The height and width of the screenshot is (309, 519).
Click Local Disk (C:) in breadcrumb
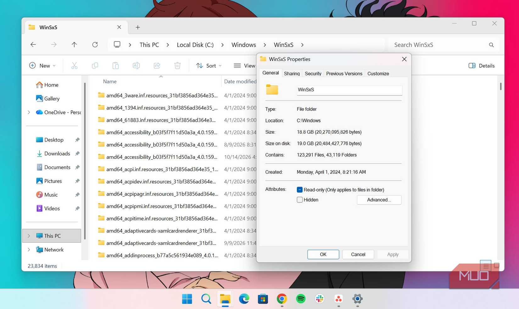[195, 45]
